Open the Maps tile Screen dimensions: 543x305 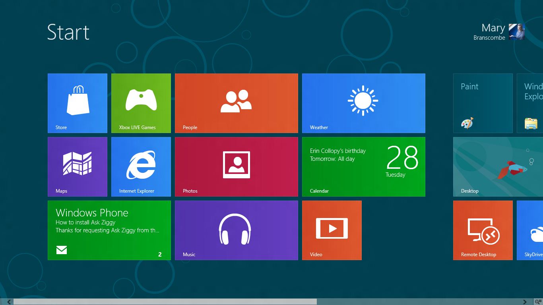point(78,167)
